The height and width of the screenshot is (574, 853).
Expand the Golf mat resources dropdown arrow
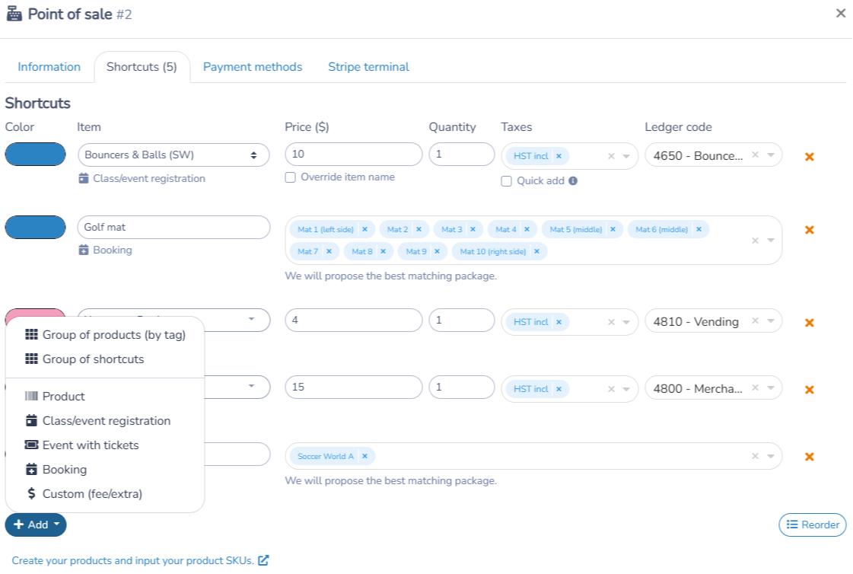point(771,241)
